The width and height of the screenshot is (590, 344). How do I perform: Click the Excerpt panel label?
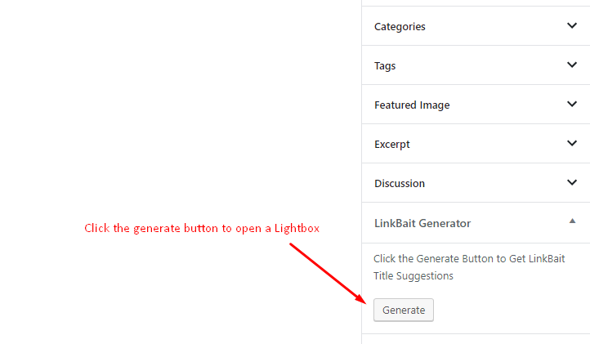pos(392,145)
